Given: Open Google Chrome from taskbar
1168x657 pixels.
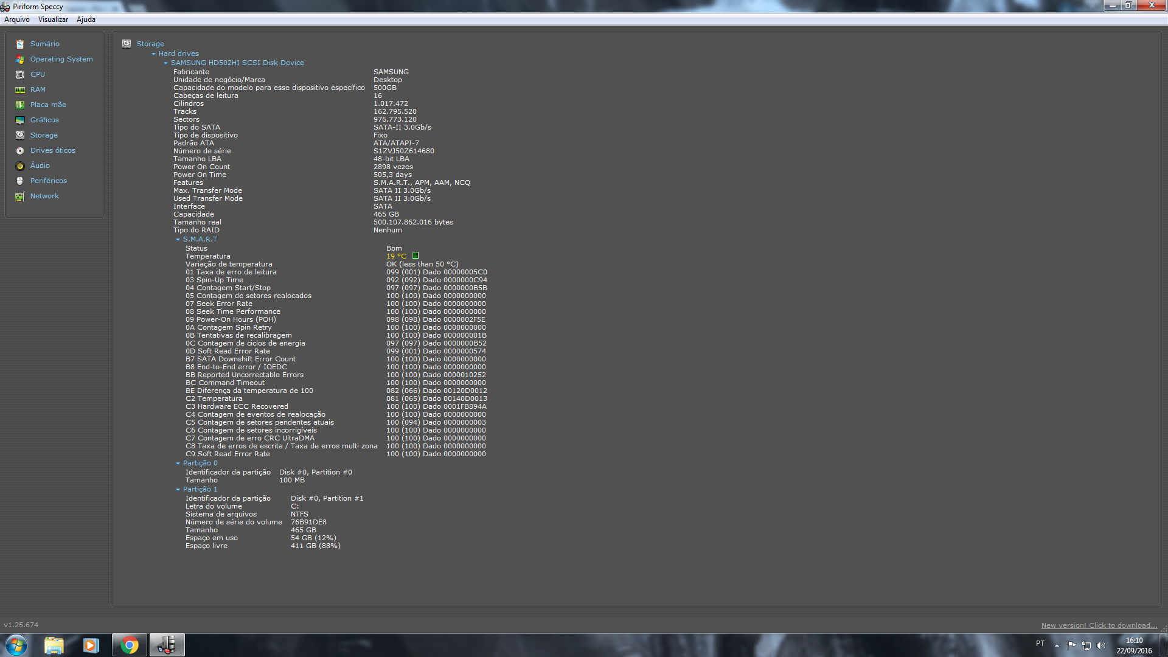Looking at the screenshot, I should (x=129, y=645).
